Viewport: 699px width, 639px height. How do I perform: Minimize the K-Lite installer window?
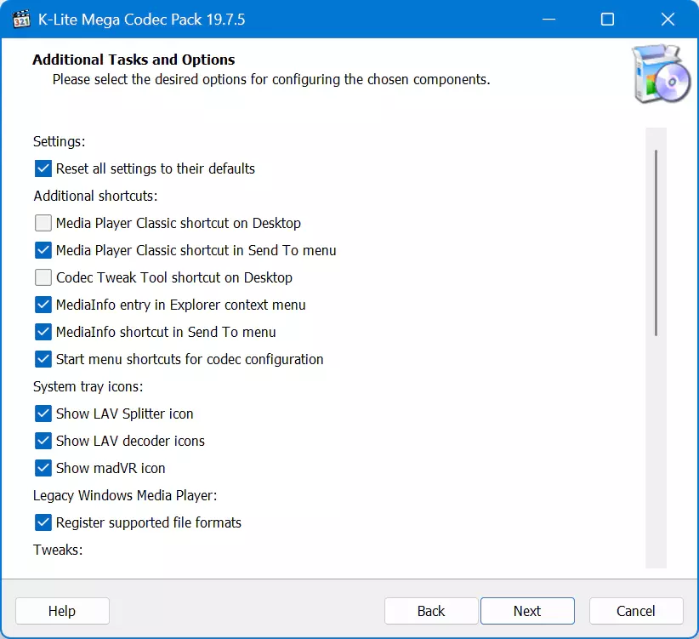pyautogui.click(x=548, y=20)
